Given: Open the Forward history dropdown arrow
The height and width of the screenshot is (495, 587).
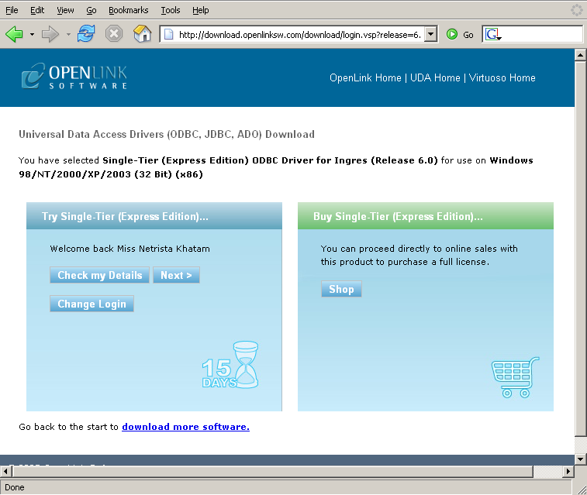Looking at the screenshot, I should point(68,34).
